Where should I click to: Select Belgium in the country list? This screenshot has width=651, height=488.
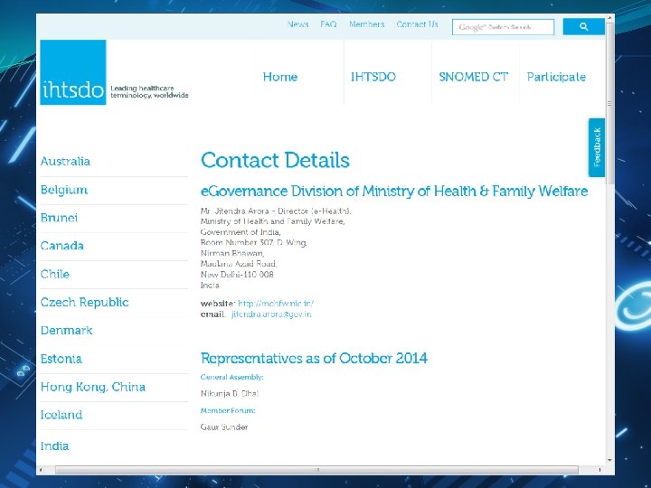coord(64,190)
